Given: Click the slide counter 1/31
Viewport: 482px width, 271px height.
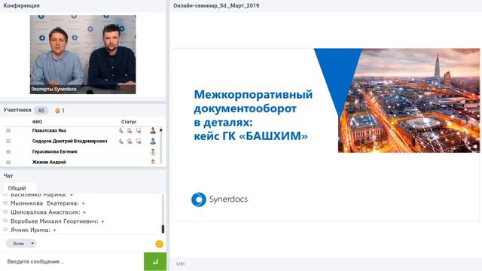Looking at the screenshot, I should (181, 263).
